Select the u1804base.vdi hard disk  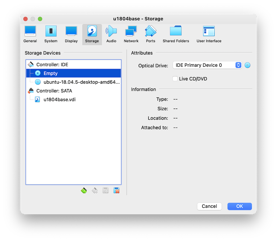74,100
